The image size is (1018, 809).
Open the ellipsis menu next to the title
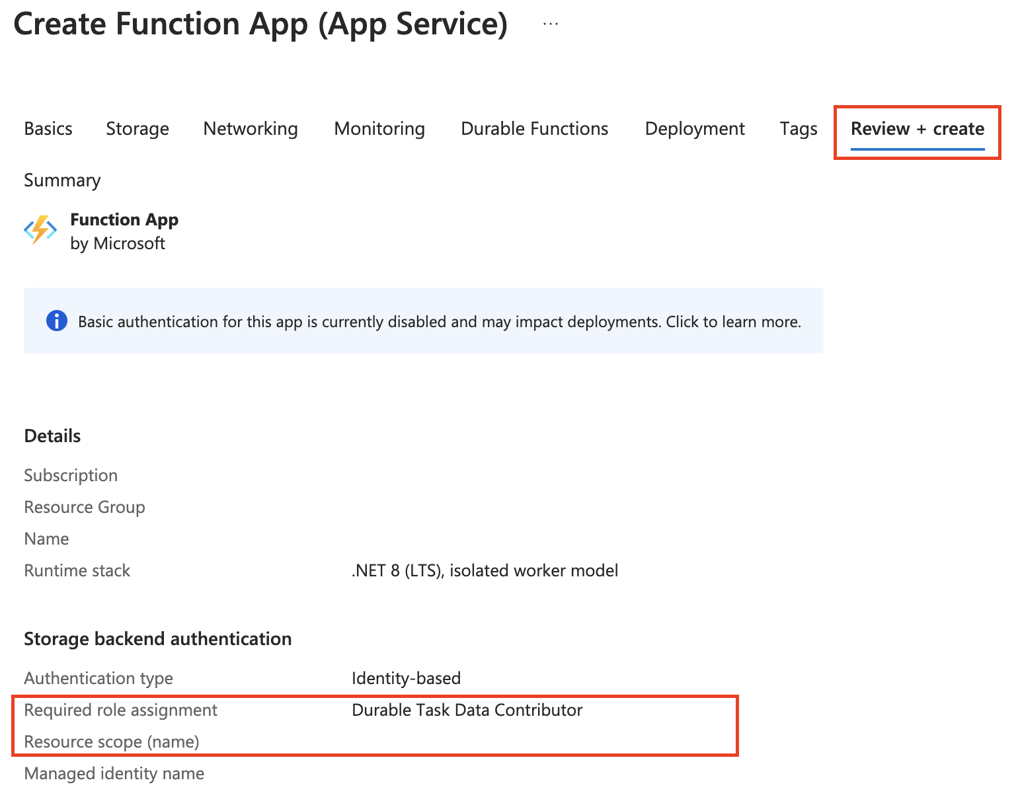tap(551, 22)
